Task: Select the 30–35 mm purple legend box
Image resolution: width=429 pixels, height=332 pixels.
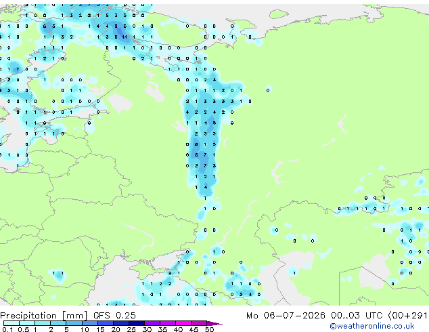Action: tap(152, 323)
